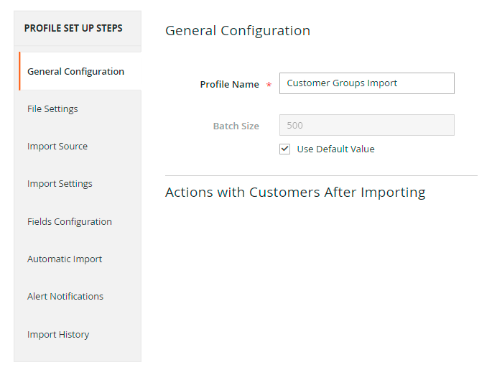Open the Fields Configuration step
Image resolution: width=492 pixels, height=370 pixels.
pos(70,221)
